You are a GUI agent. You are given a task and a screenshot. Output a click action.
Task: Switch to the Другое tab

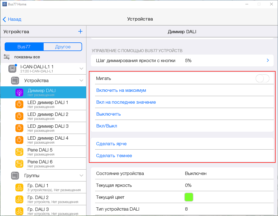(x=63, y=47)
